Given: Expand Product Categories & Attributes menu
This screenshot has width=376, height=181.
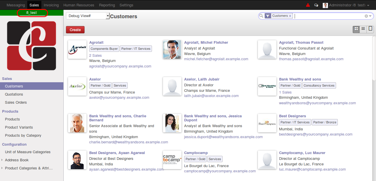Looking at the screenshot, I should tap(29, 168).
